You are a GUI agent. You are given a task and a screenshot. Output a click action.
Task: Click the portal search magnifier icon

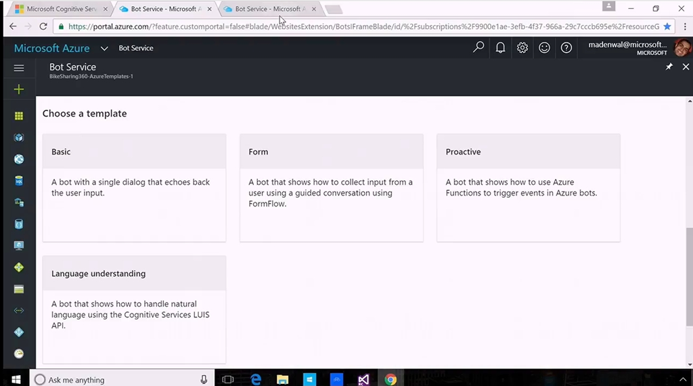[x=478, y=47]
